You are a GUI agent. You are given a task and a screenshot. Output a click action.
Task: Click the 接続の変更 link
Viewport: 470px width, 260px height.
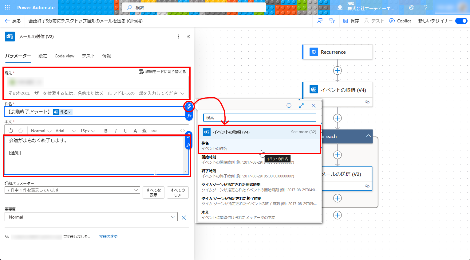[x=108, y=236]
